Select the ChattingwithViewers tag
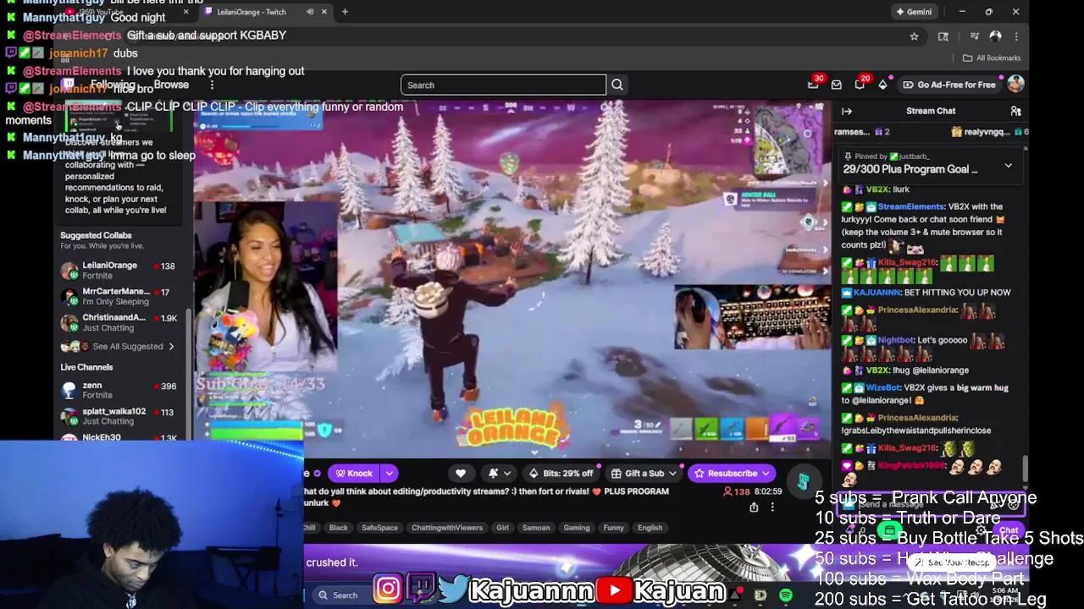The height and width of the screenshot is (609, 1084). [x=447, y=528]
